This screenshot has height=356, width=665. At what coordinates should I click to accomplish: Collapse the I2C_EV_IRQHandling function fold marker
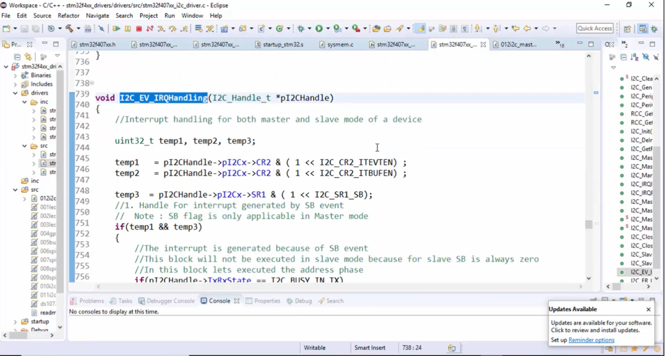92,83
